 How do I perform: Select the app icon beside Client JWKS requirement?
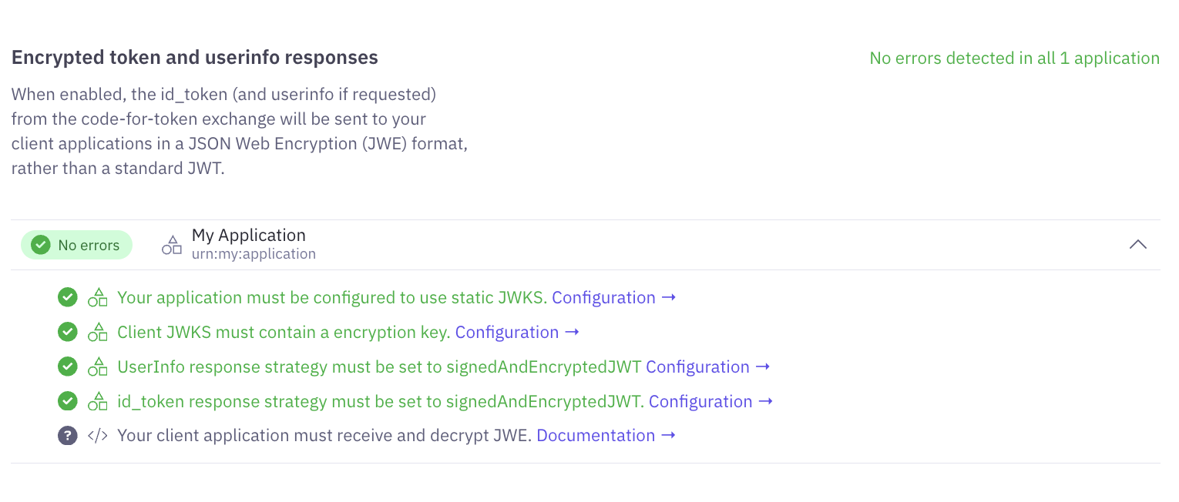click(98, 332)
